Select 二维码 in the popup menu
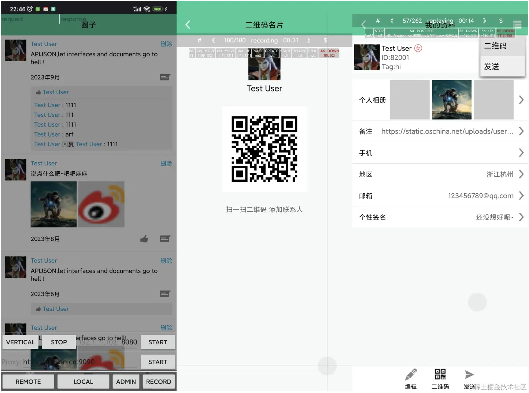Screen dimensions: 529x393 click(502, 46)
